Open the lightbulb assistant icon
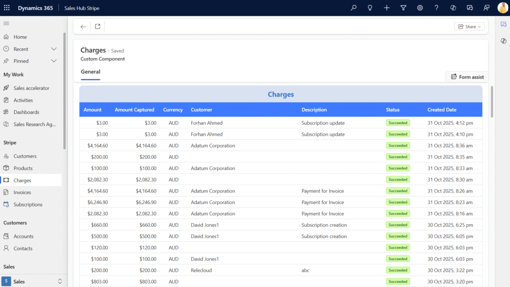The width and height of the screenshot is (510, 287). pyautogui.click(x=370, y=8)
